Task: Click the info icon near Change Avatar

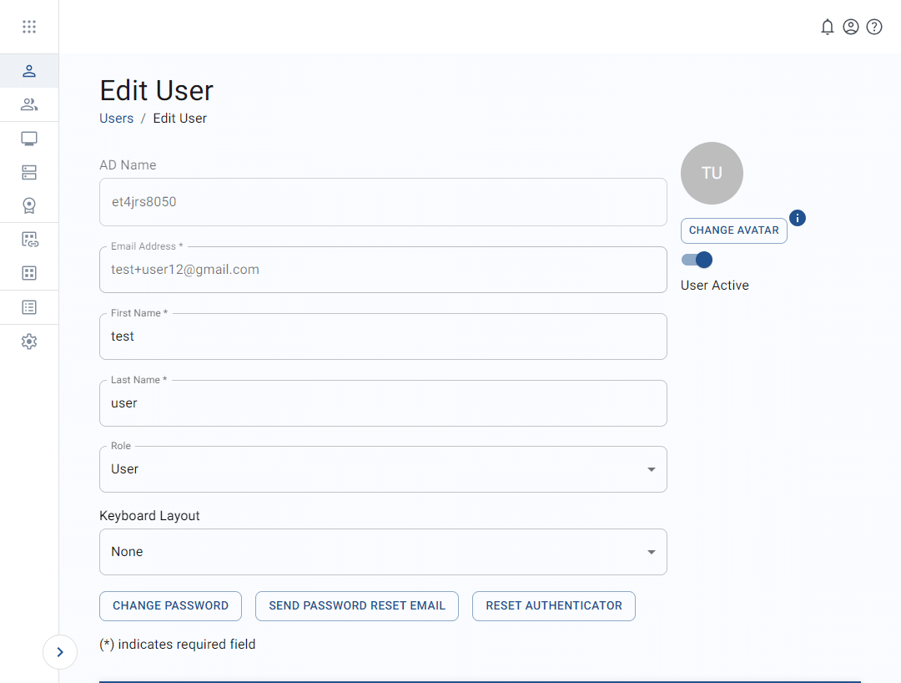Action: point(798,218)
